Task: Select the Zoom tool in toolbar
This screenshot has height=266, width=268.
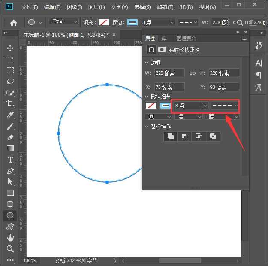Action: click(x=10, y=249)
